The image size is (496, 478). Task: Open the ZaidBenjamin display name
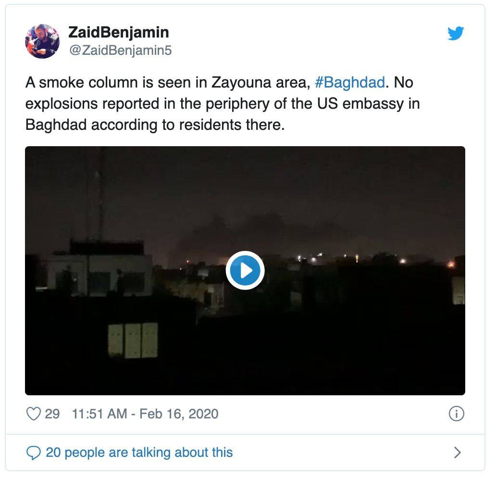119,32
